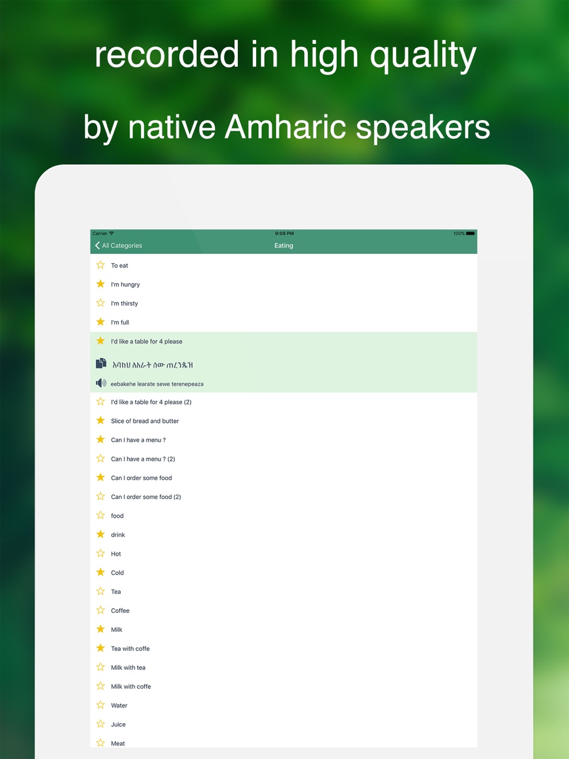Click the star next to 'food'
This screenshot has height=759, width=569.
coord(101,515)
